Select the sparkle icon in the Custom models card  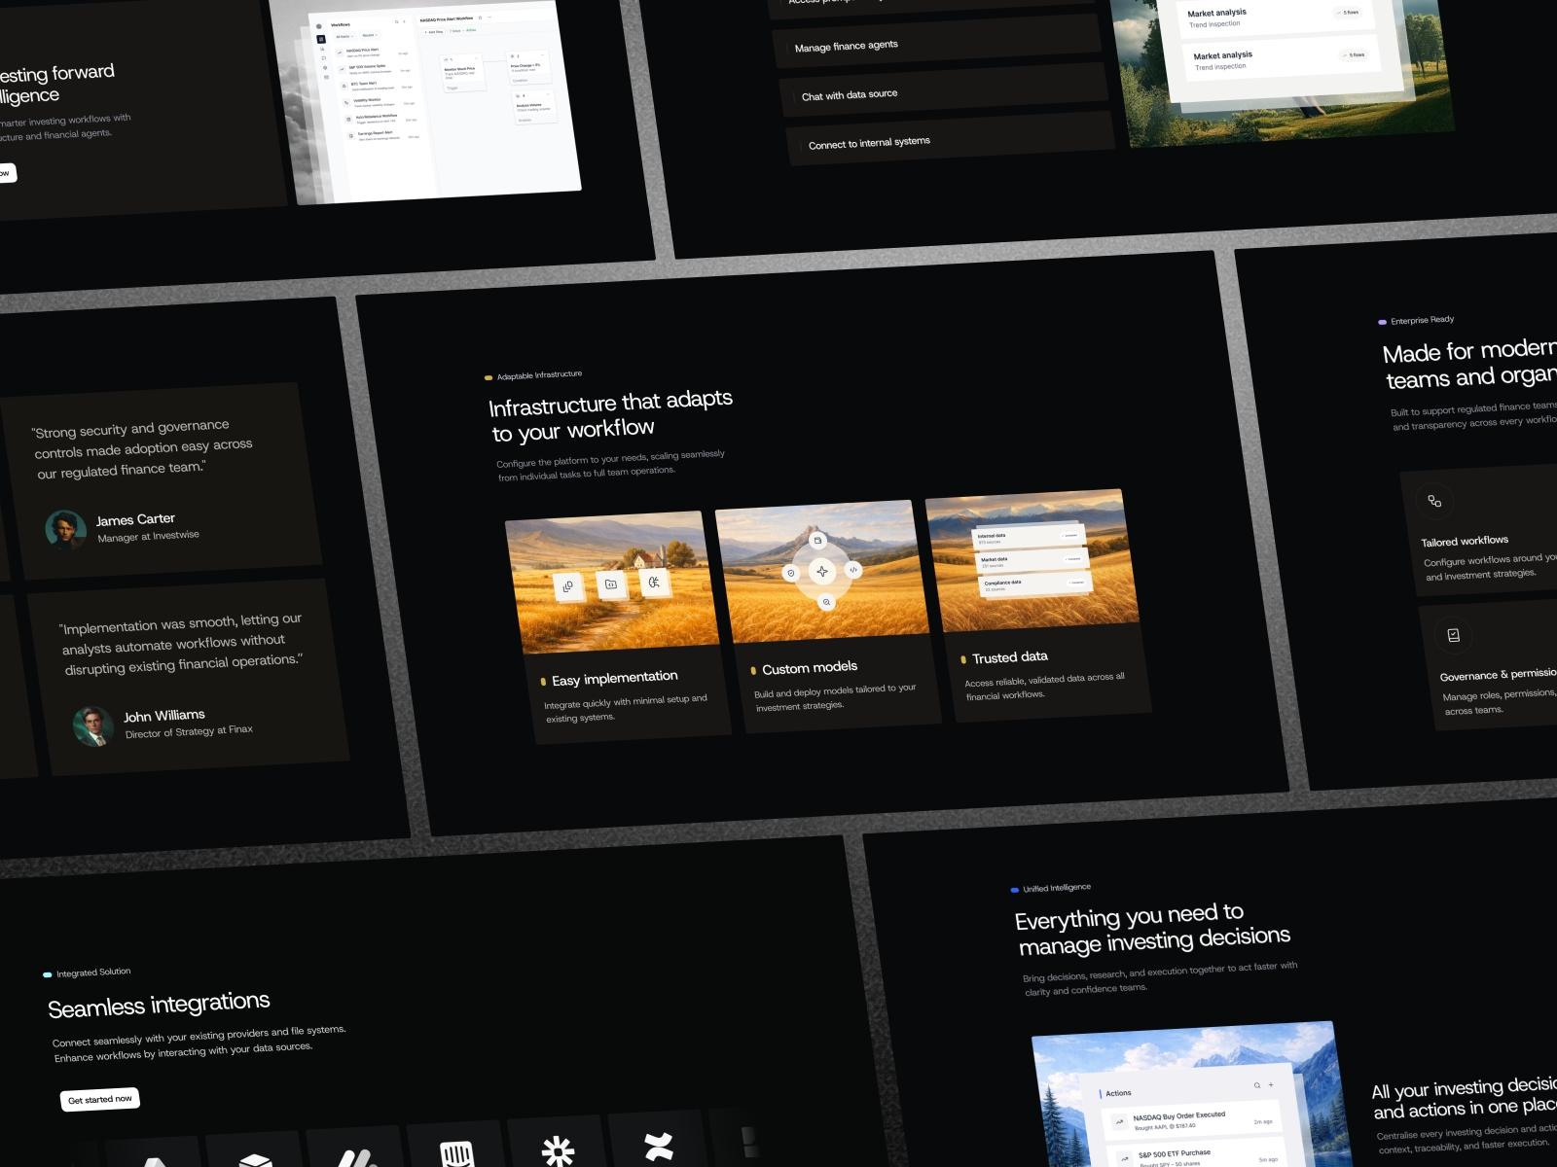pos(822,571)
